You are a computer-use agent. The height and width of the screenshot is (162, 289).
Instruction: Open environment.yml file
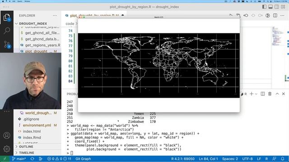(37, 125)
